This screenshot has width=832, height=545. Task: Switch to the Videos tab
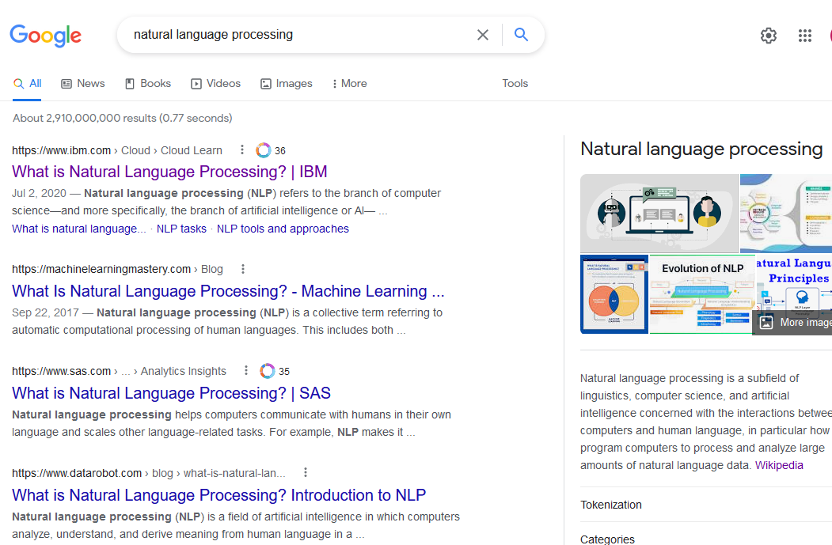(x=215, y=84)
